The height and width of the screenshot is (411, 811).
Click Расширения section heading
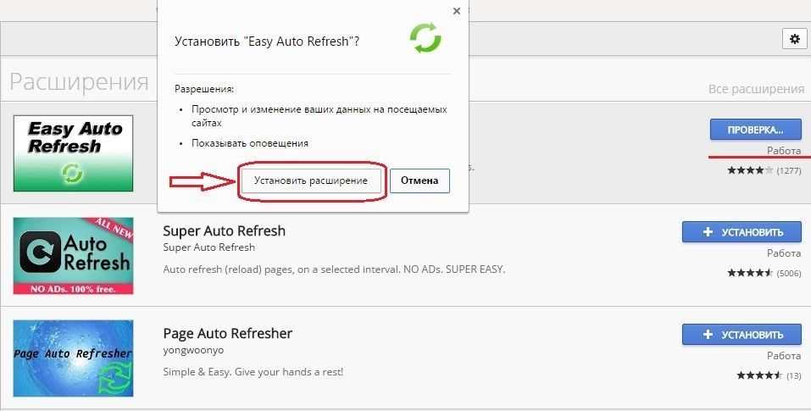pyautogui.click(x=79, y=81)
